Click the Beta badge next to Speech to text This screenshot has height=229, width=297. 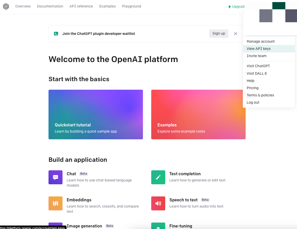205,200
